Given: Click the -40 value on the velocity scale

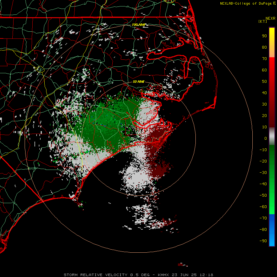Looking at the screenshot, I should point(263,184).
